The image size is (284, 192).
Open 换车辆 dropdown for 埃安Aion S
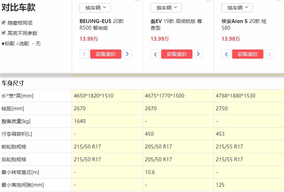(237, 8)
